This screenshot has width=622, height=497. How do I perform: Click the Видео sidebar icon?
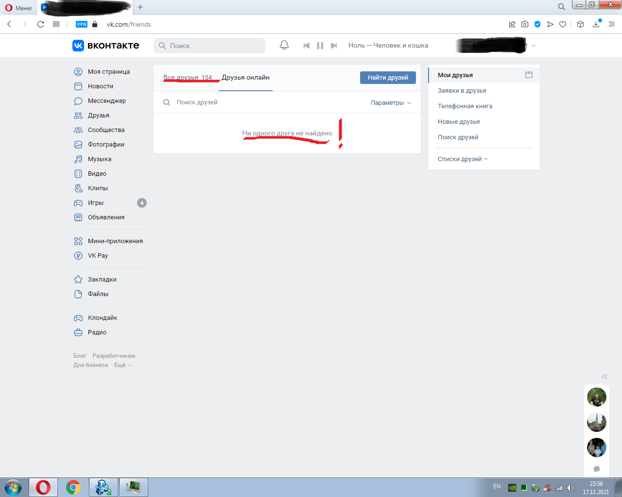tap(78, 174)
